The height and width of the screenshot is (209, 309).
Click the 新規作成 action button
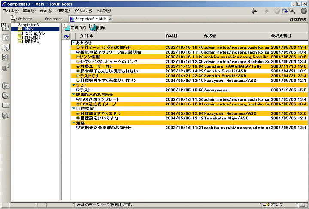coord(75,27)
